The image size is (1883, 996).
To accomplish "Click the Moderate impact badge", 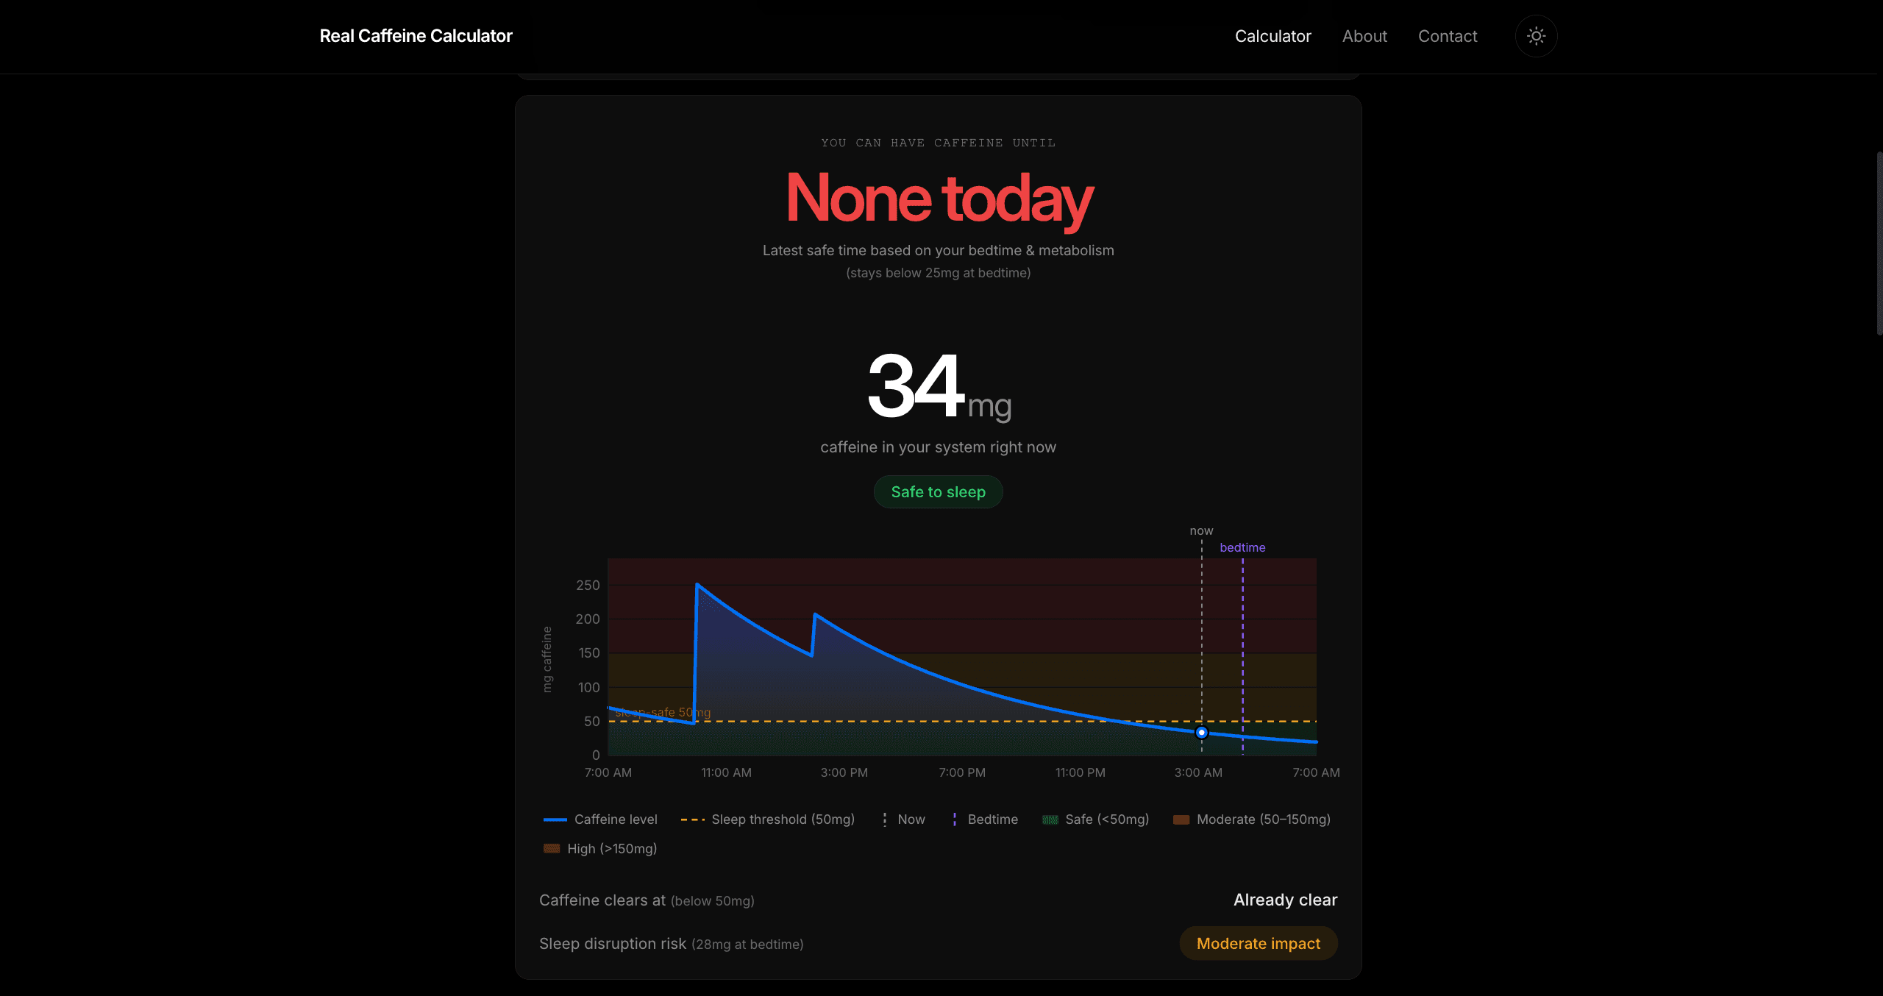I will tap(1258, 943).
